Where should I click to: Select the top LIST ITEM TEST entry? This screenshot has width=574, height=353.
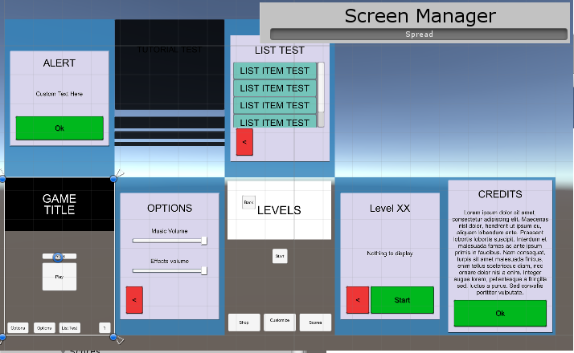pos(275,71)
